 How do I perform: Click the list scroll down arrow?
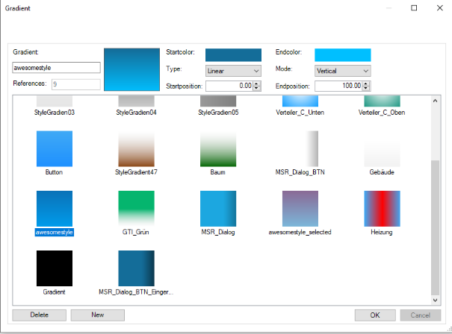click(435, 300)
